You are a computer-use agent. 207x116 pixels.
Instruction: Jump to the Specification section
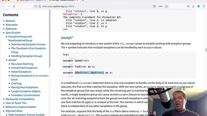(x=13, y=33)
